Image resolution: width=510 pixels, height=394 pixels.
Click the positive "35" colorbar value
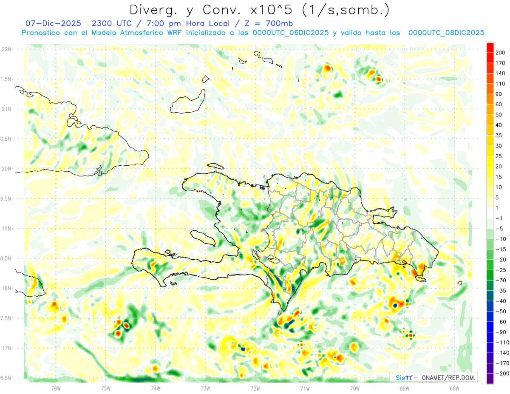(499, 136)
